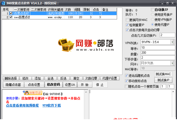Click 识别关键词 column header

click(x=56, y=10)
